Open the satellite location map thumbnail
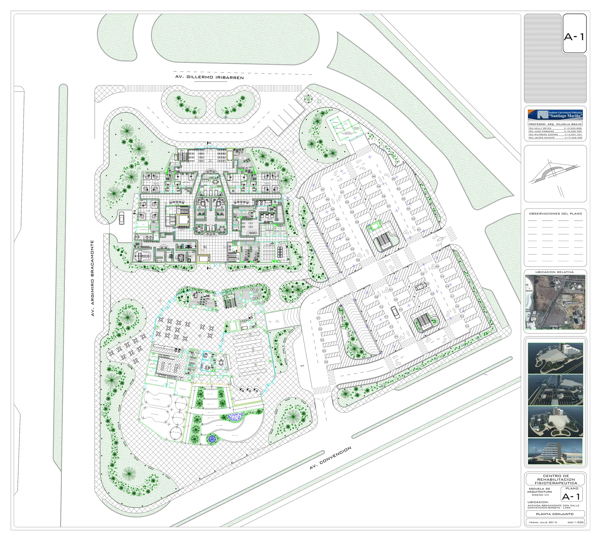The width and height of the screenshot is (601, 541). (x=555, y=302)
